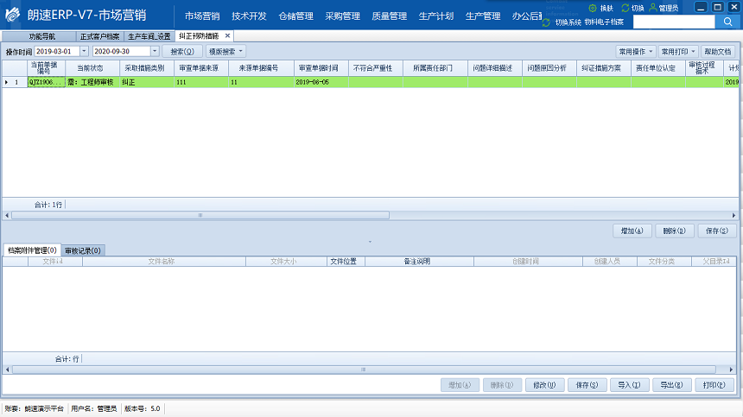743x417 pixels.
Task: Click the 切换 switch account icon
Action: 626,8
